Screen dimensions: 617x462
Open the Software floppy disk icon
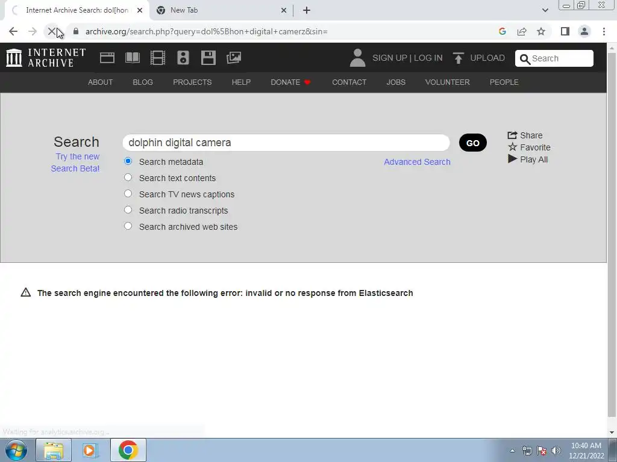click(x=208, y=58)
